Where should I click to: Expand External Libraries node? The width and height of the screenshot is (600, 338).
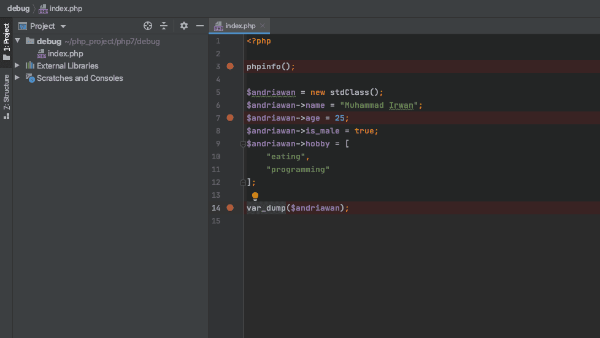pyautogui.click(x=17, y=66)
